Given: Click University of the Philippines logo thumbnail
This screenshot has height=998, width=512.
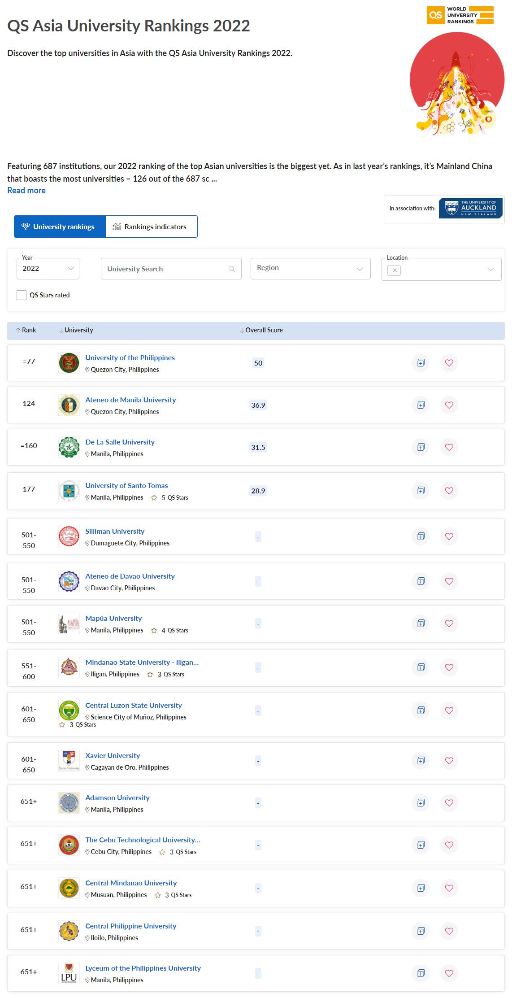Looking at the screenshot, I should pos(69,363).
